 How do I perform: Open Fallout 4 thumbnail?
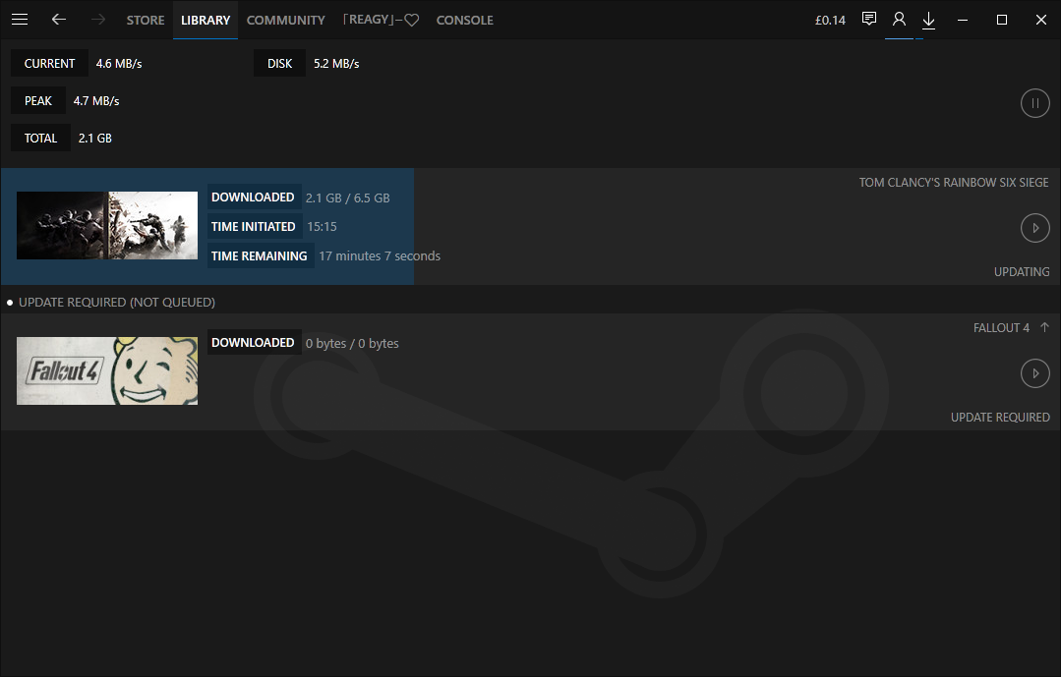(x=107, y=370)
